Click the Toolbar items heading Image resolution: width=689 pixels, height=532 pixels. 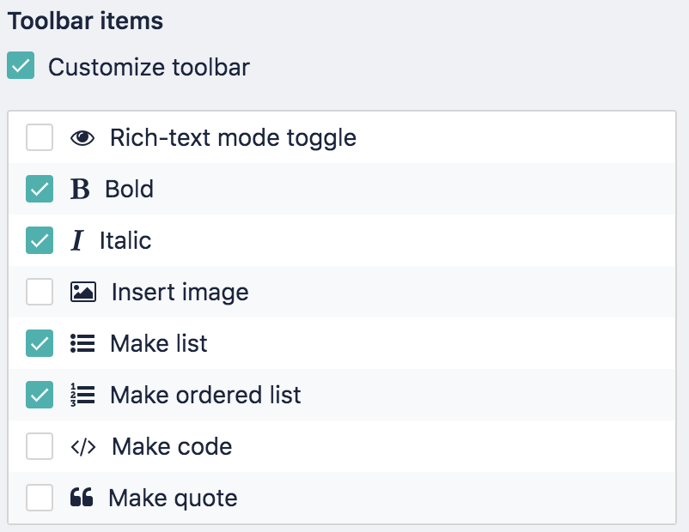(x=85, y=21)
